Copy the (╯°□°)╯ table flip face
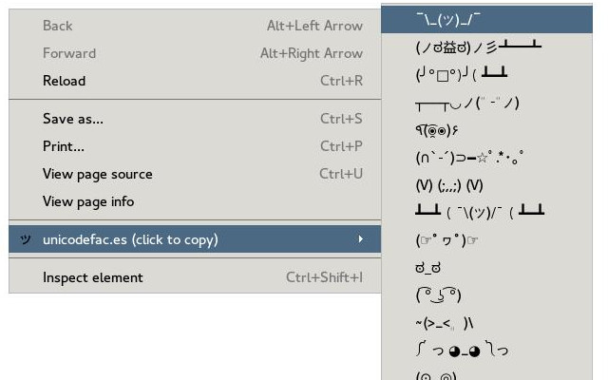 (x=486, y=74)
